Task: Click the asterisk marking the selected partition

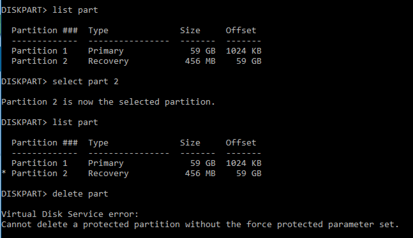Action: point(4,174)
